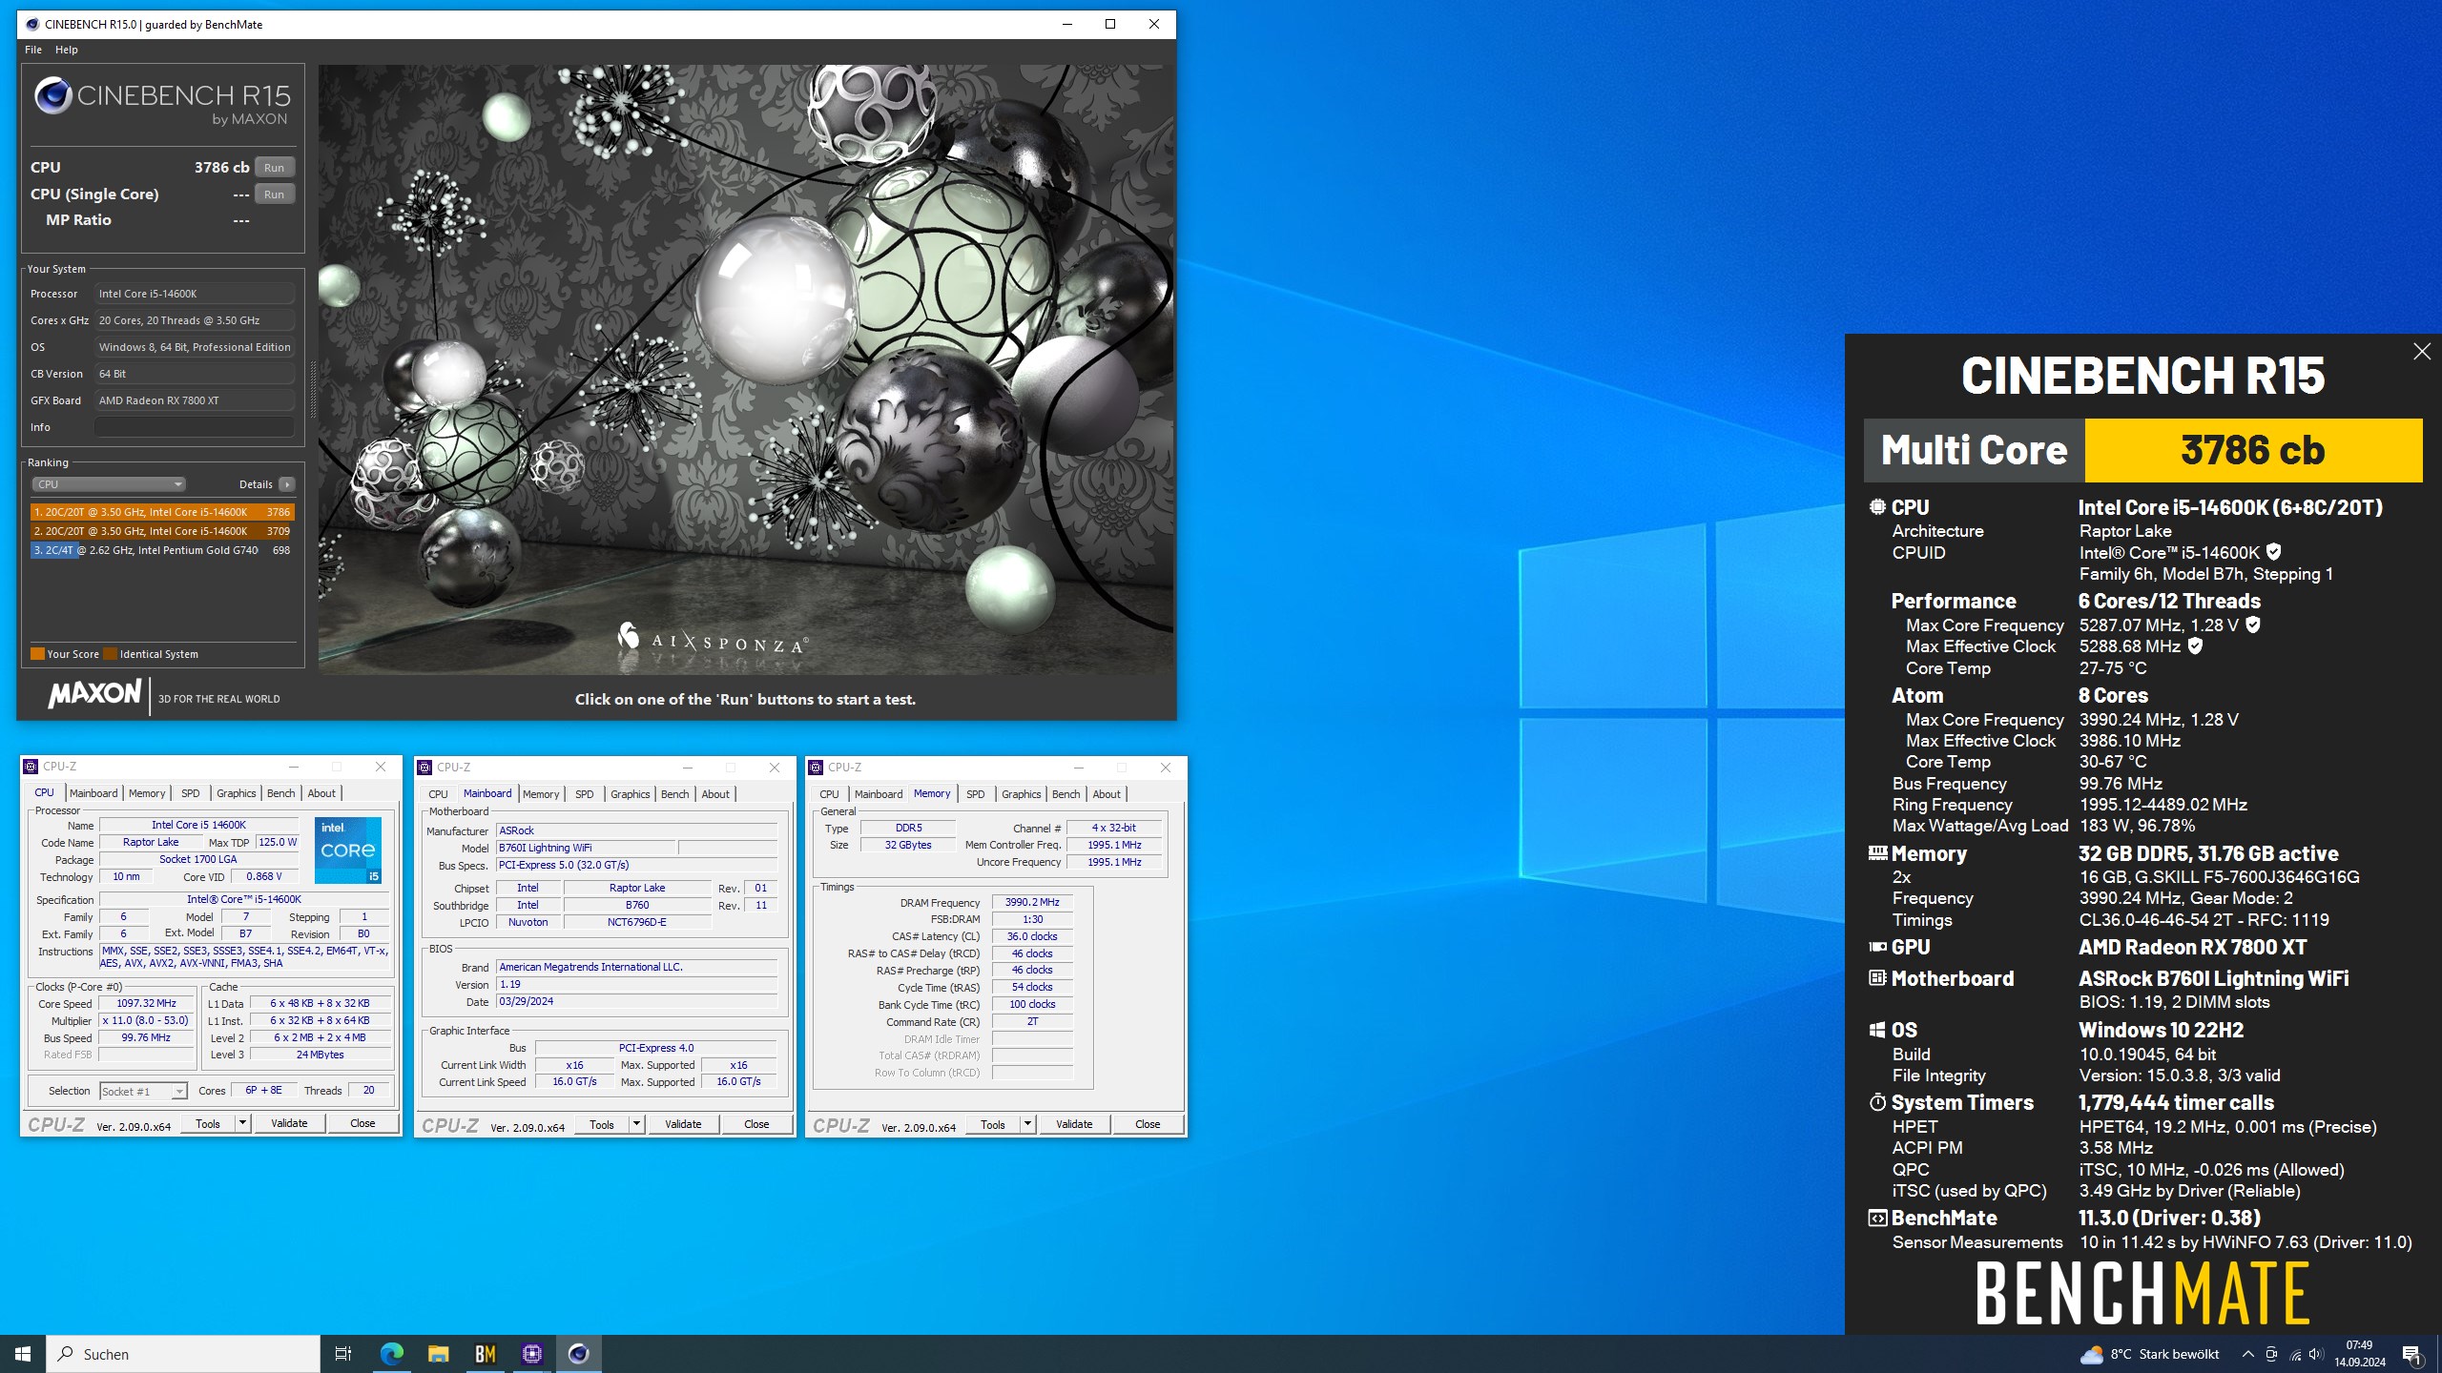Open CPU tab in the CPU-Z Memory window

coord(829,794)
